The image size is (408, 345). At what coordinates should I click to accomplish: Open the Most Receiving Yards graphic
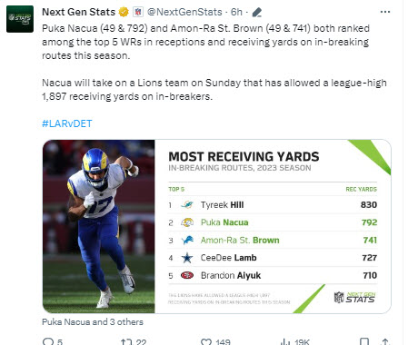click(273, 226)
